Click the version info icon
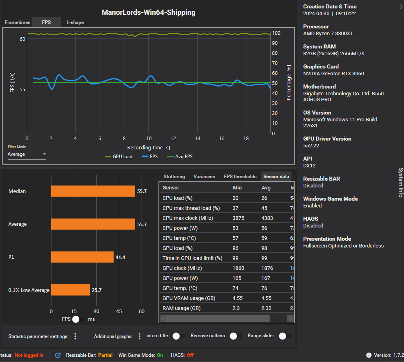Viewport: 404px width, 362px height. pyautogui.click(x=369, y=355)
